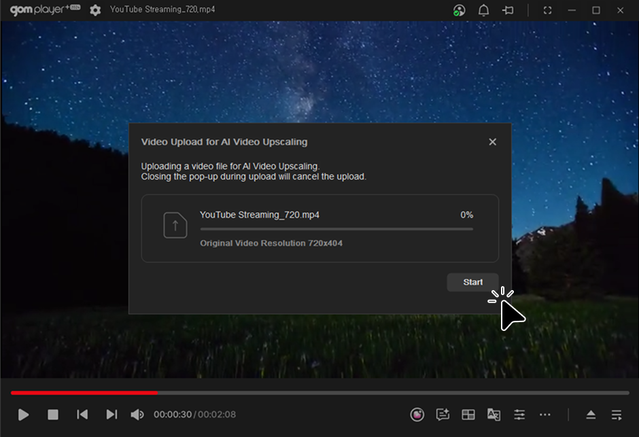The height and width of the screenshot is (437, 639).
Task: Skip to previous track
Action: point(82,414)
